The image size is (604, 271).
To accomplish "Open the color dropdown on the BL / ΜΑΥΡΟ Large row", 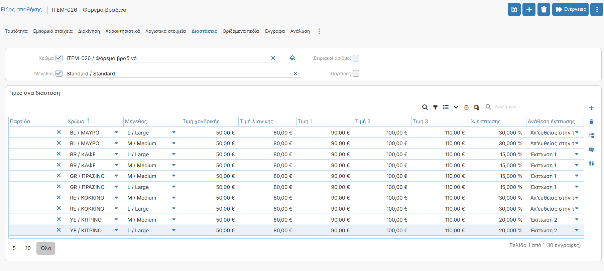I will [116, 132].
